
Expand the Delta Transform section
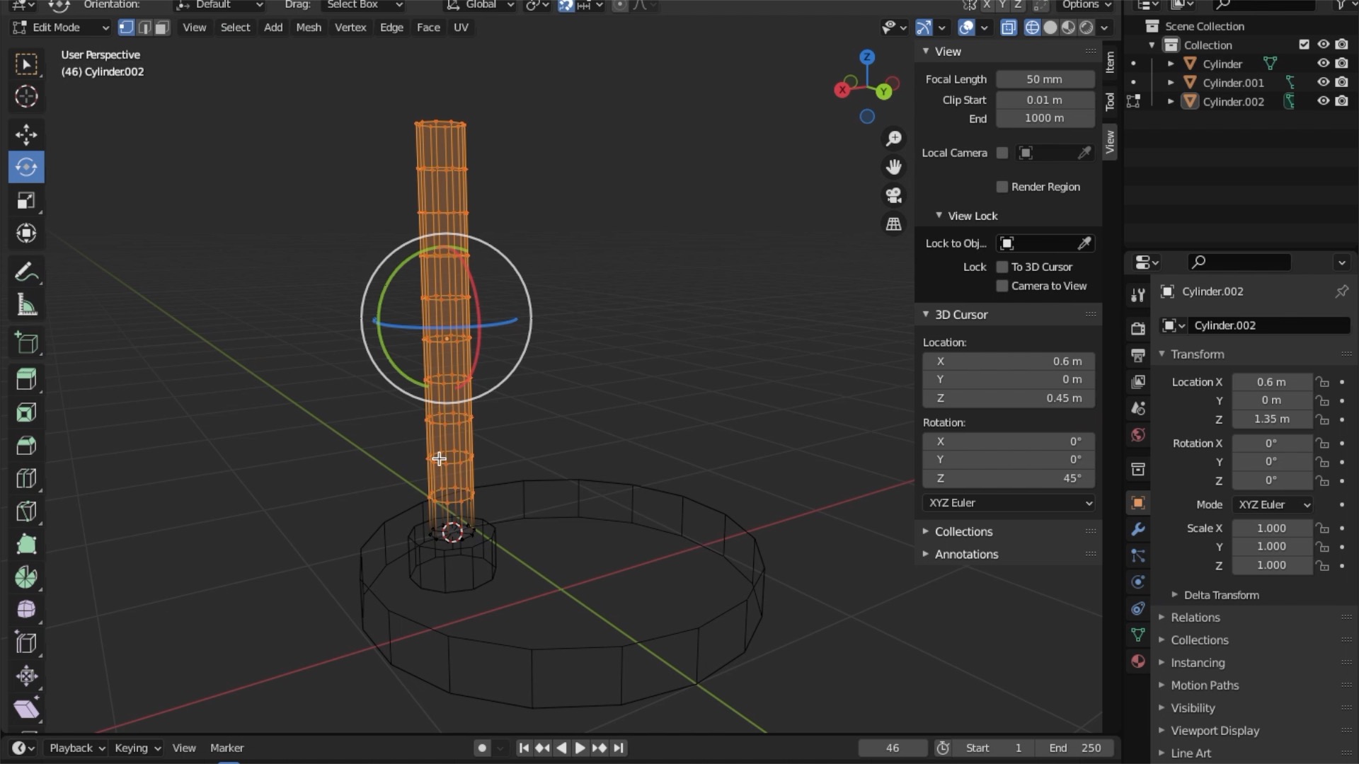pos(1222,595)
